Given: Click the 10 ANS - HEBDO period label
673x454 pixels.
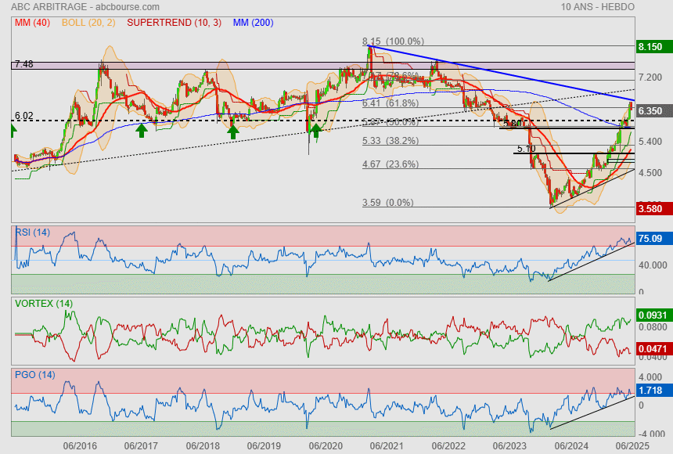Looking at the screenshot, I should [x=598, y=6].
